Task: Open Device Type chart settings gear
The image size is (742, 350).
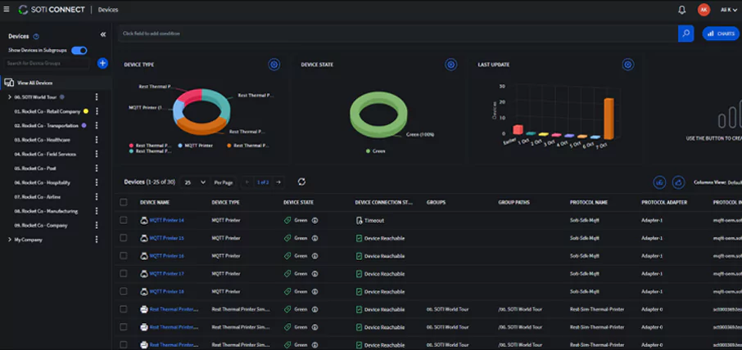Action: coord(274,65)
